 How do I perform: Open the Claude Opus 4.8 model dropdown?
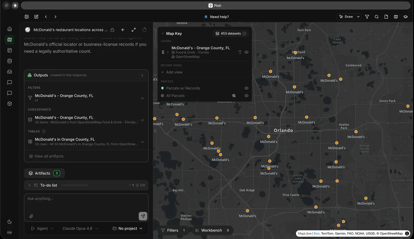click(x=80, y=228)
